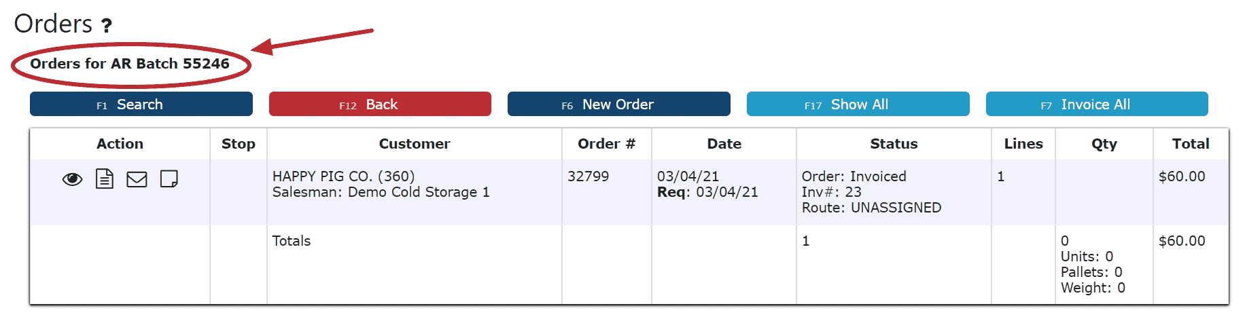Create a New Order with F6 button
This screenshot has height=319, width=1245.
click(619, 104)
